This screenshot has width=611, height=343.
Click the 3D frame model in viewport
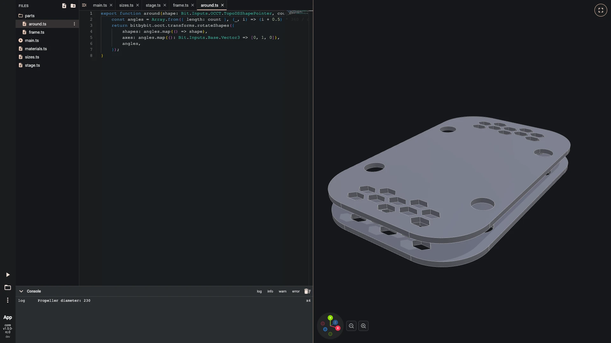pos(449,192)
